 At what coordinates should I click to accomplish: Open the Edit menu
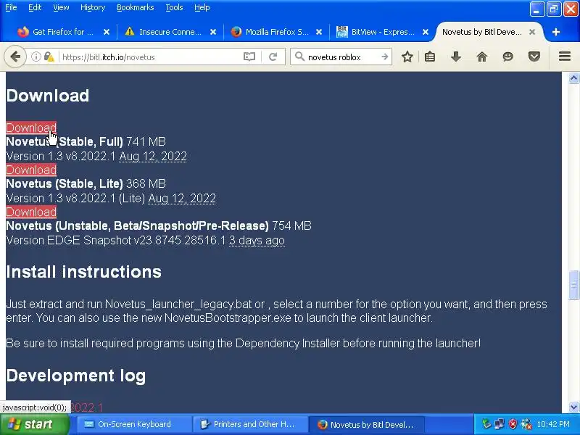35,7
